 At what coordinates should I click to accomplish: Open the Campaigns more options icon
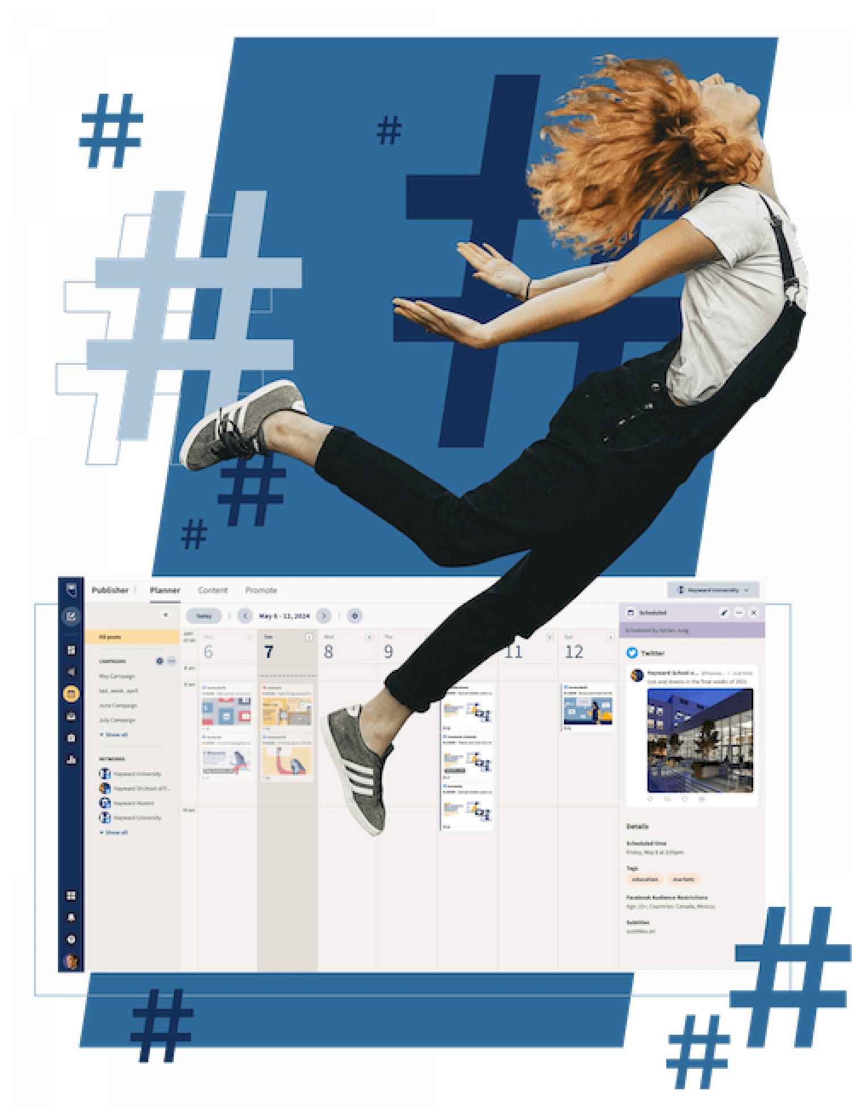coord(172,661)
